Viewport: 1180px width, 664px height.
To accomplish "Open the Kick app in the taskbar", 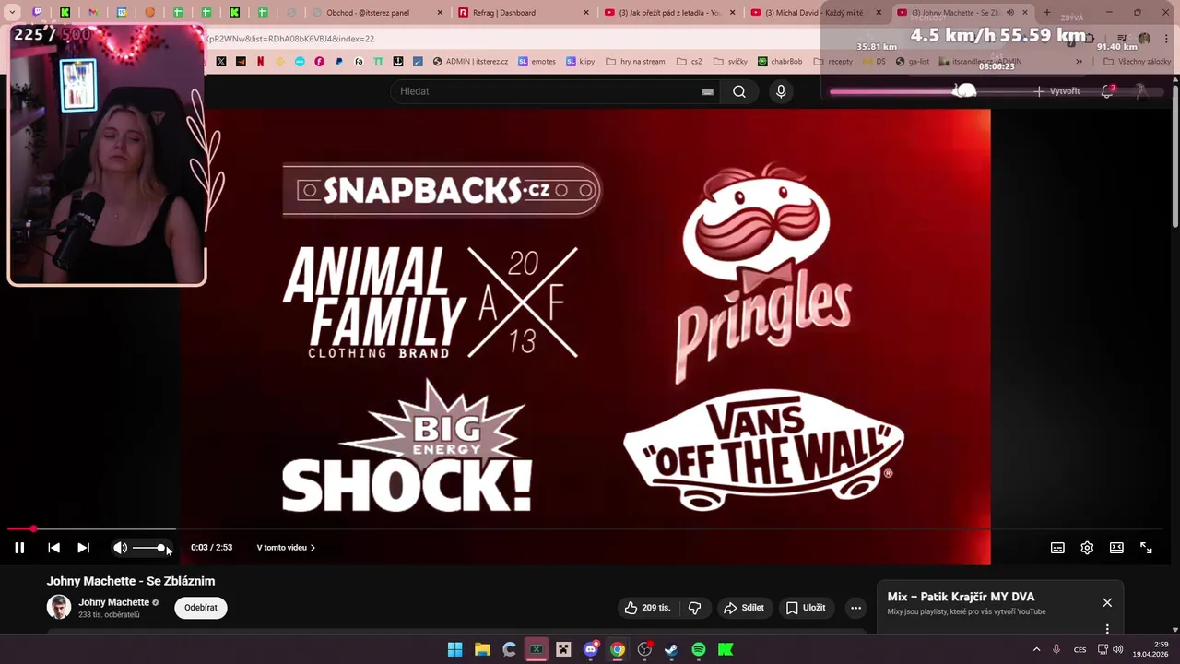I will tap(726, 649).
